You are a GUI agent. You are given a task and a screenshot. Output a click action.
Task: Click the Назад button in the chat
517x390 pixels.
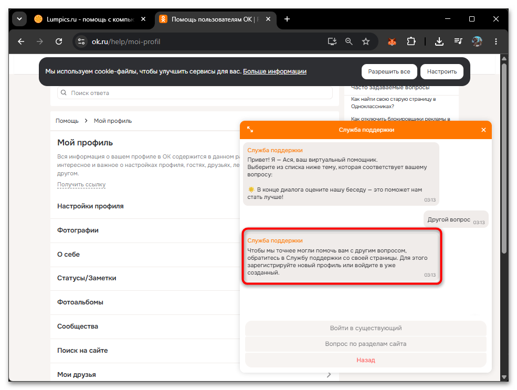[366, 360]
